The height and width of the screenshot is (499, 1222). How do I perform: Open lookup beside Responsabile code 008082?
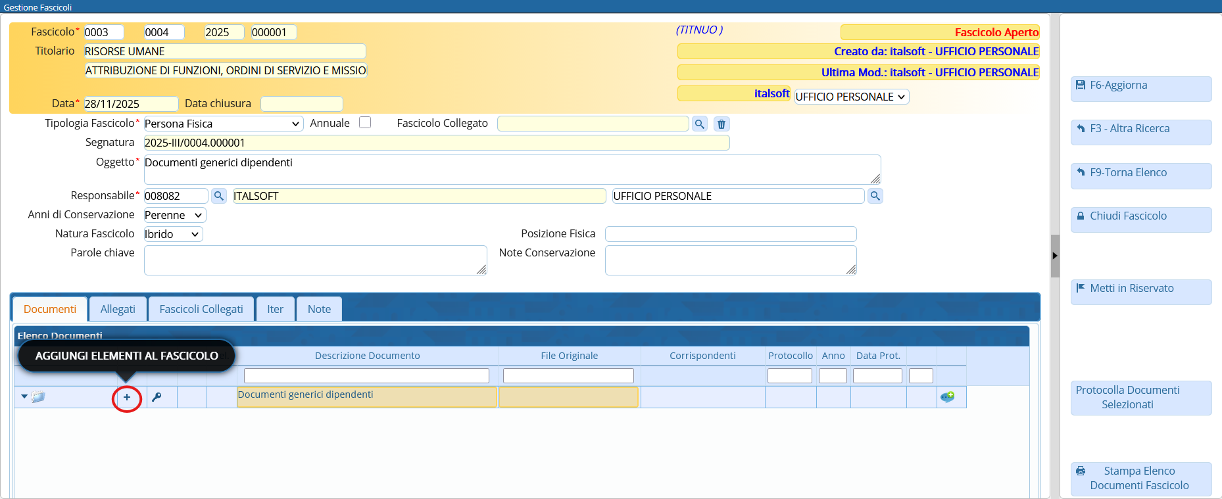pos(219,196)
